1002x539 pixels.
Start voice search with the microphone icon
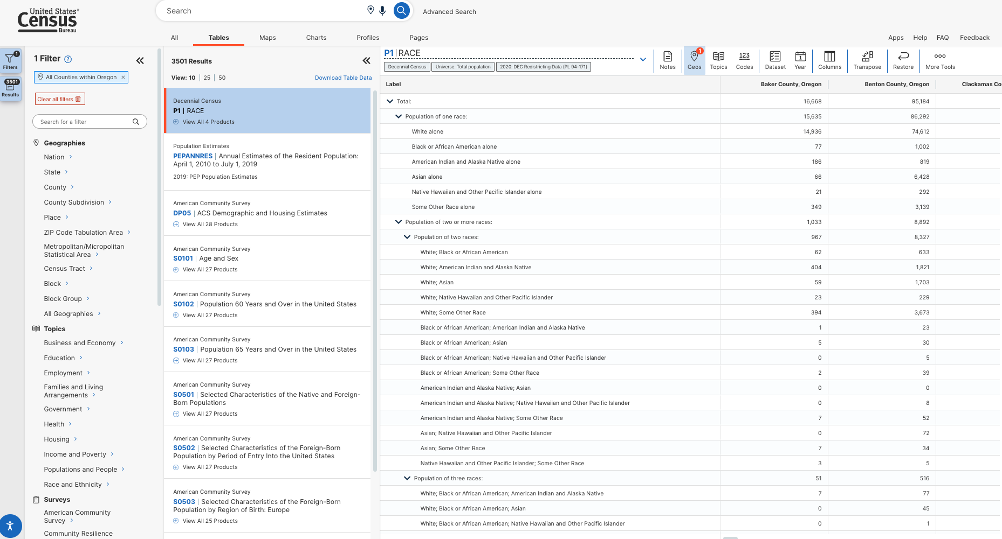[382, 11]
